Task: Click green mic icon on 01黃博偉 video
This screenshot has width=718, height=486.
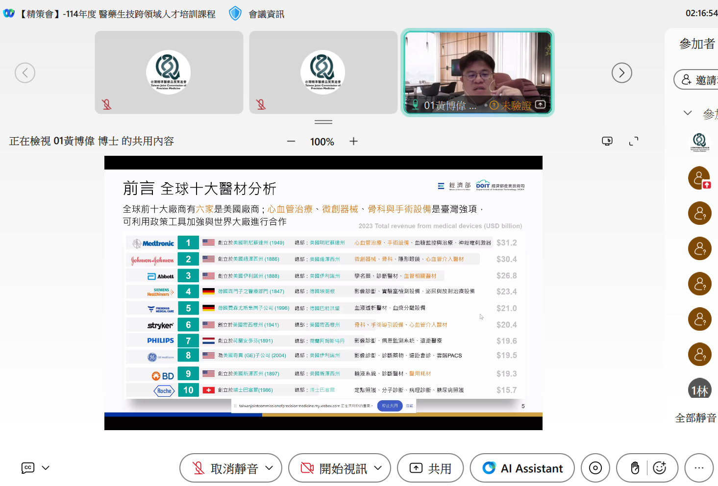Action: (415, 105)
